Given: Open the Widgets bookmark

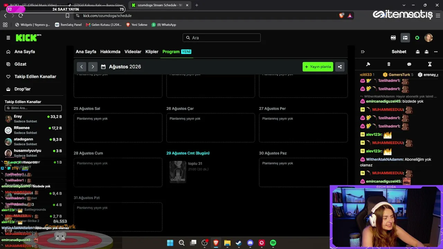Looking at the screenshot, I should click(33, 25).
